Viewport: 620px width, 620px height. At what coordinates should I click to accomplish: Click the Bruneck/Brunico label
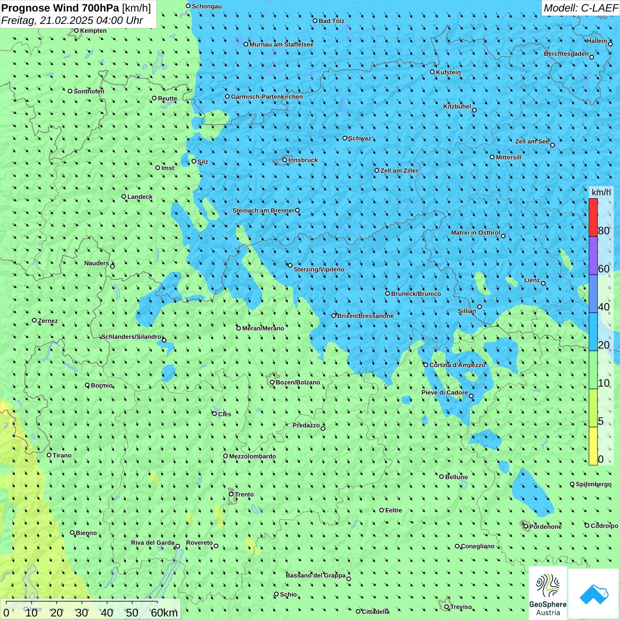[x=416, y=294]
